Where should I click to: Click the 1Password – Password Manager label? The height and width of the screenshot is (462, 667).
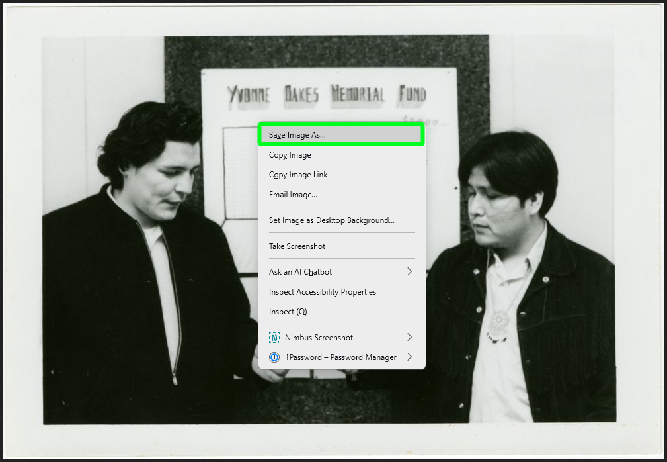(340, 357)
